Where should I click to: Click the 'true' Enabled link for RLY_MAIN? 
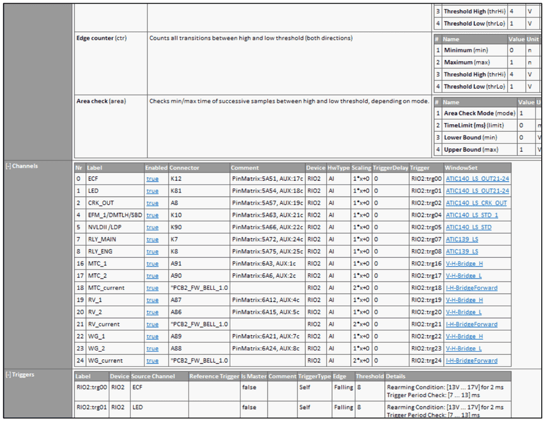pyautogui.click(x=152, y=239)
